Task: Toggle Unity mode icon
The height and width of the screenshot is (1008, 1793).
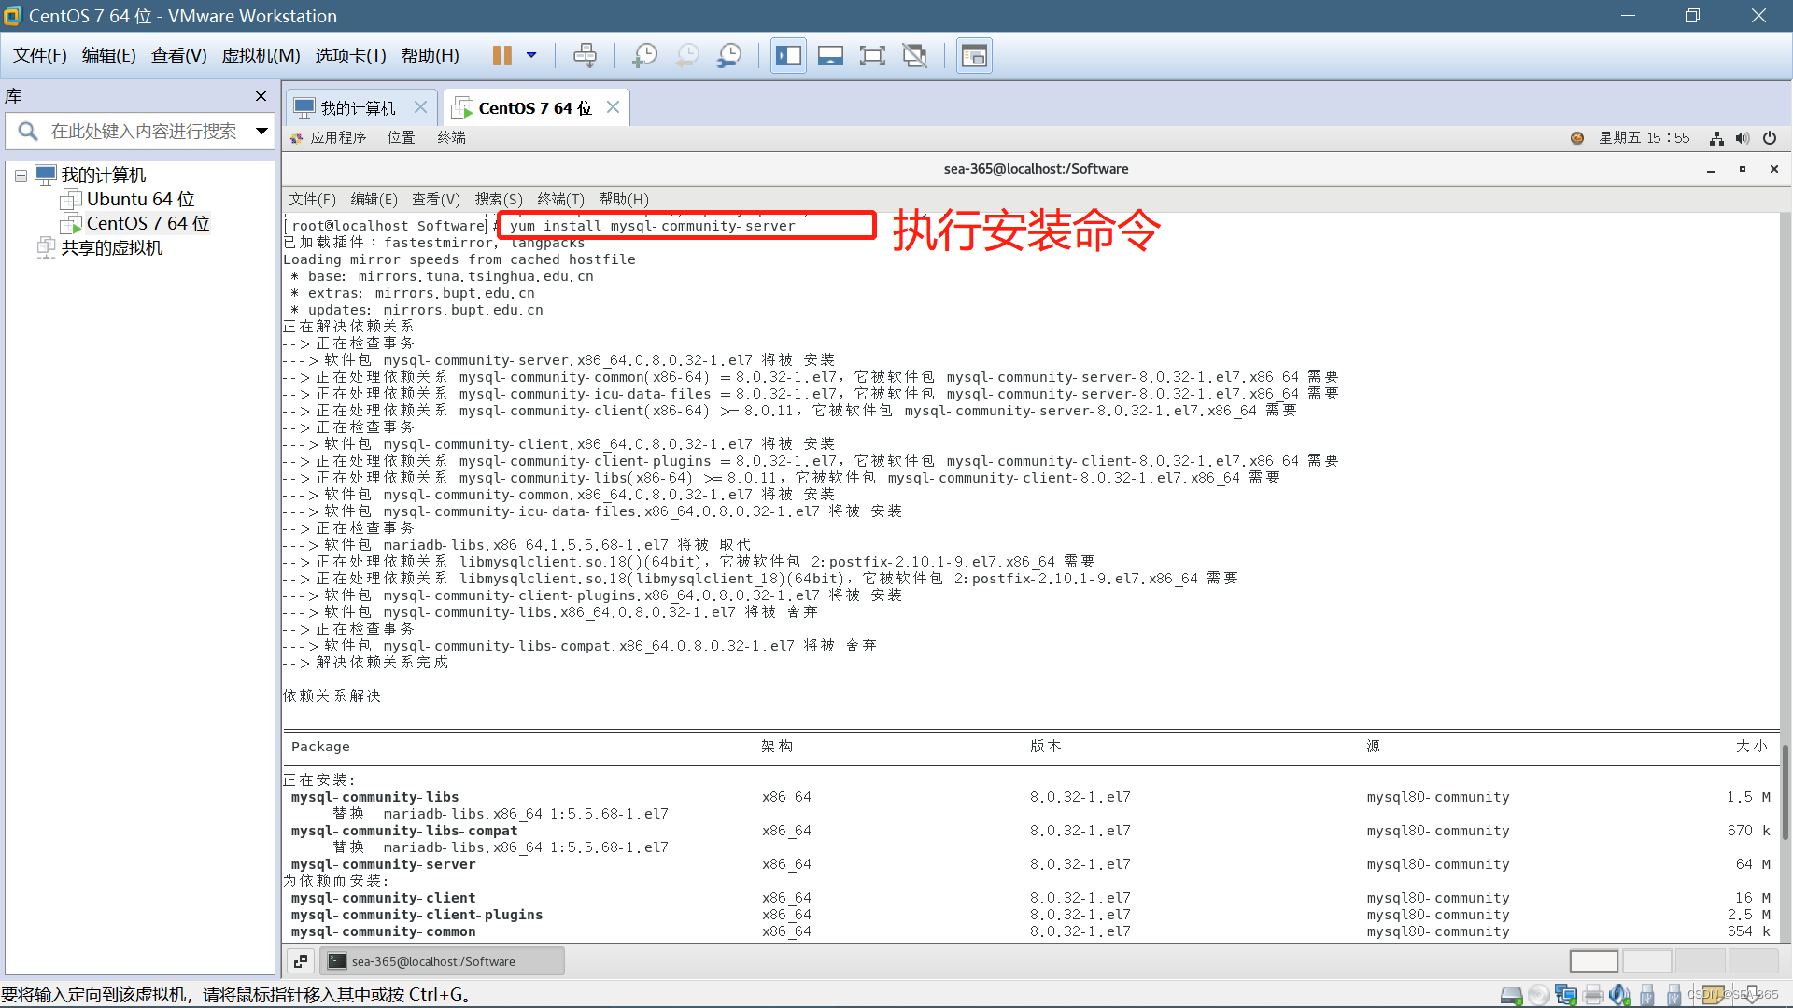Action: point(915,56)
